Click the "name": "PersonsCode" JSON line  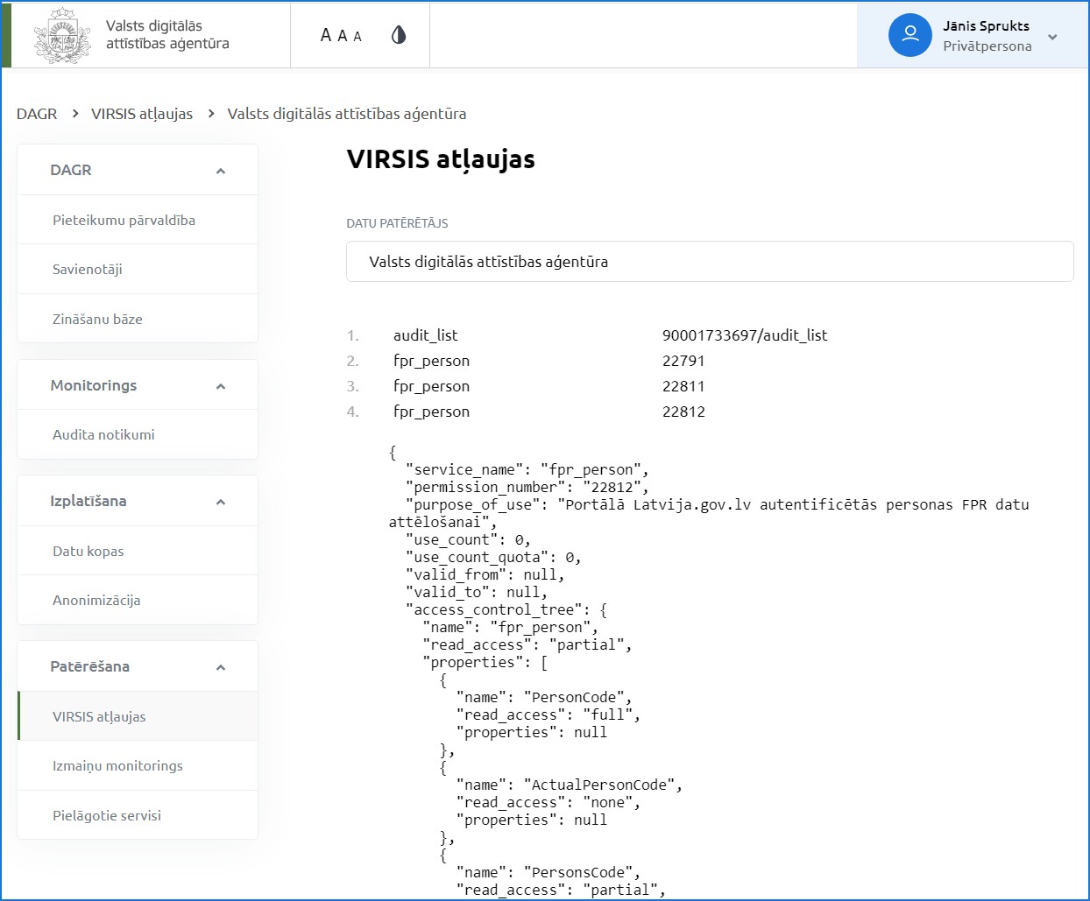point(549,872)
